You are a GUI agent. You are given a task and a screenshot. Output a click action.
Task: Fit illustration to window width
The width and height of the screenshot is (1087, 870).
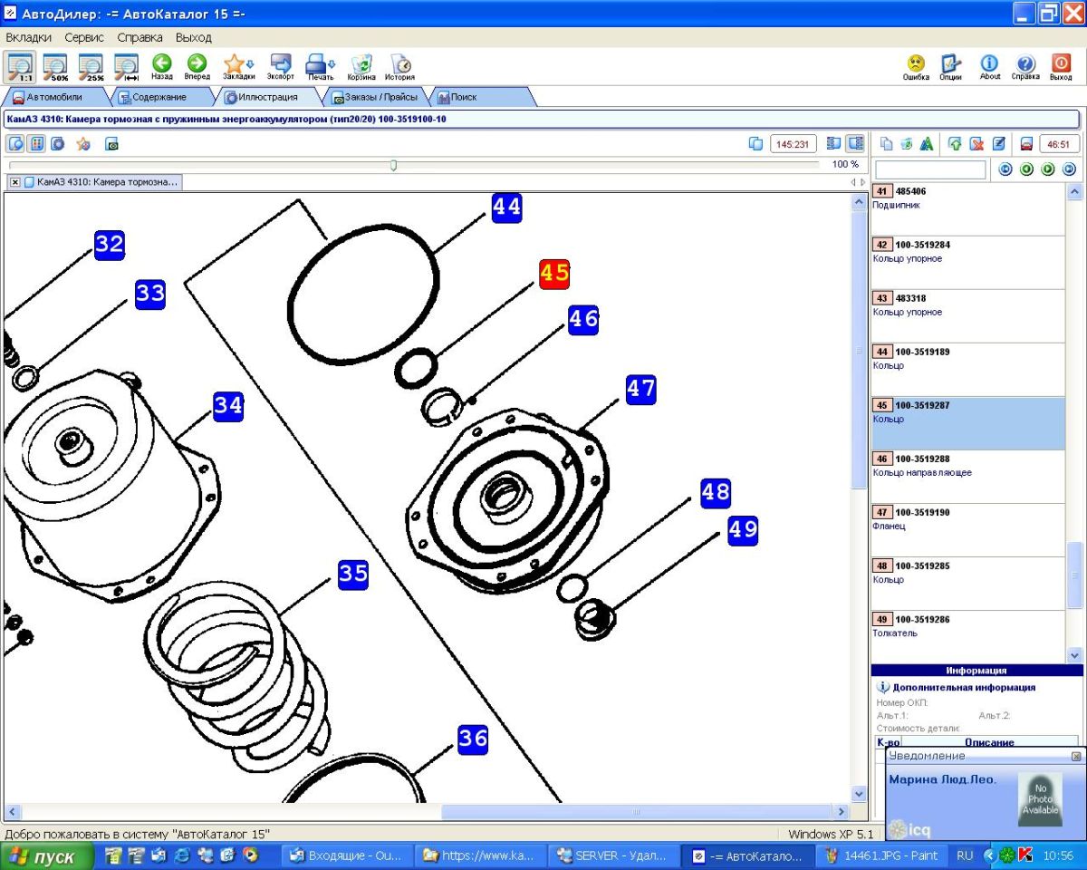point(126,66)
